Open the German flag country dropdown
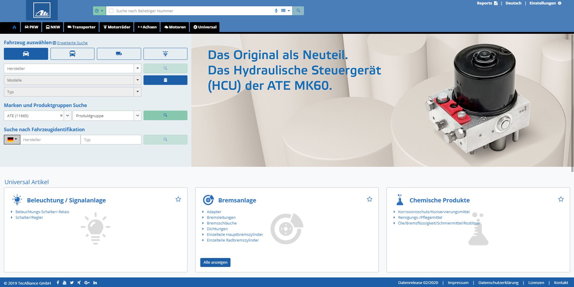The image size is (574, 287). point(12,140)
